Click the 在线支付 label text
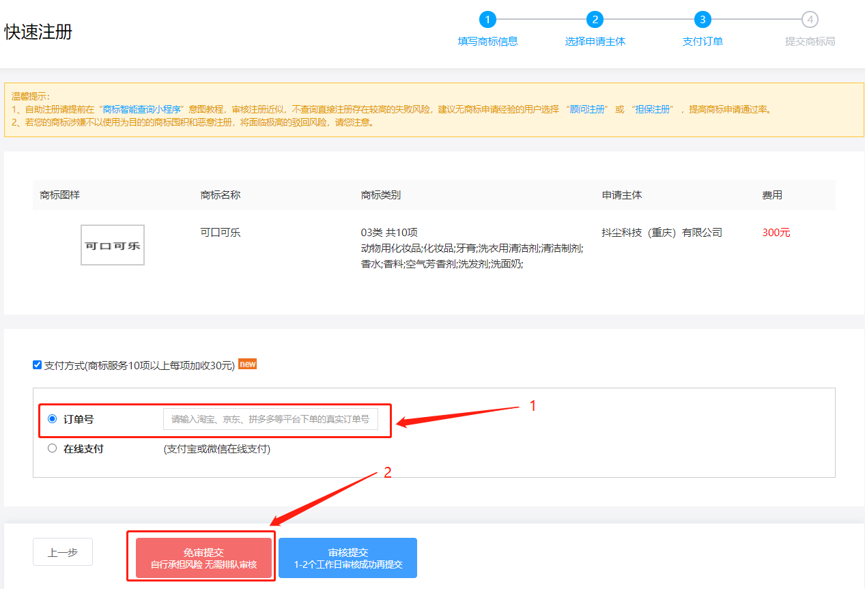This screenshot has width=865, height=589. coord(83,449)
